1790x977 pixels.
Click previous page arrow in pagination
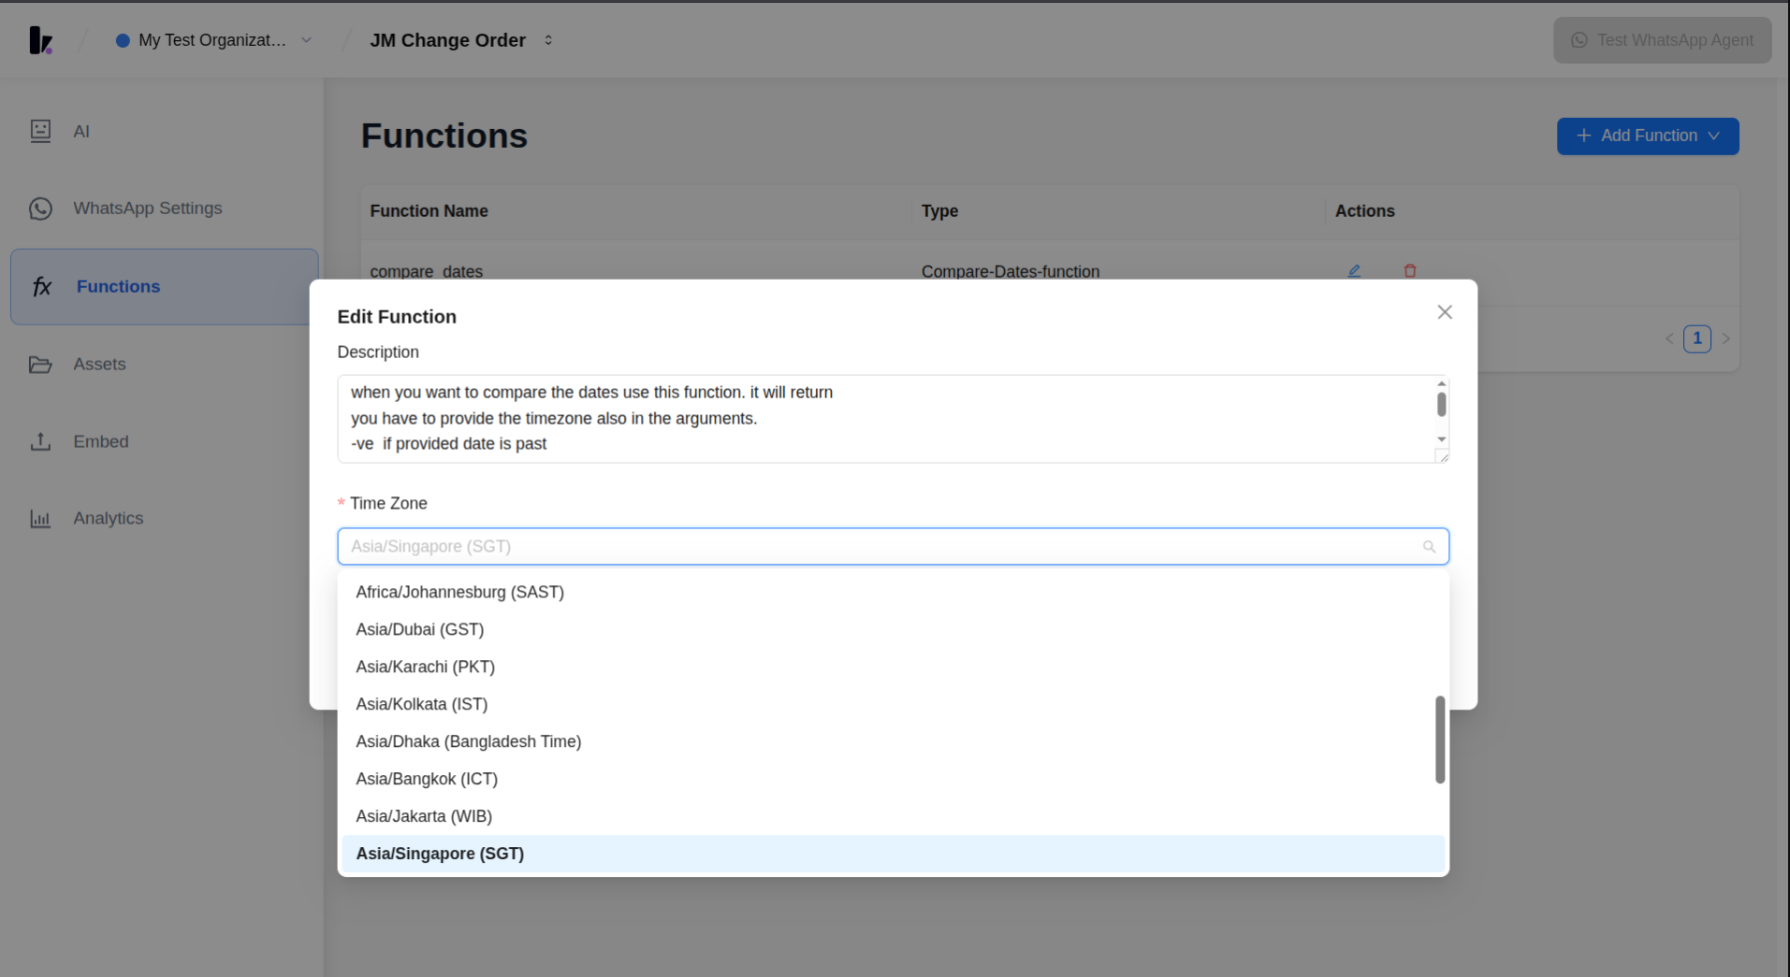click(1668, 338)
